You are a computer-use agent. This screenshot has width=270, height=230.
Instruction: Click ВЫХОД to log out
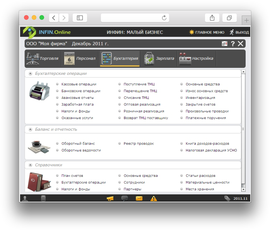[242, 32]
